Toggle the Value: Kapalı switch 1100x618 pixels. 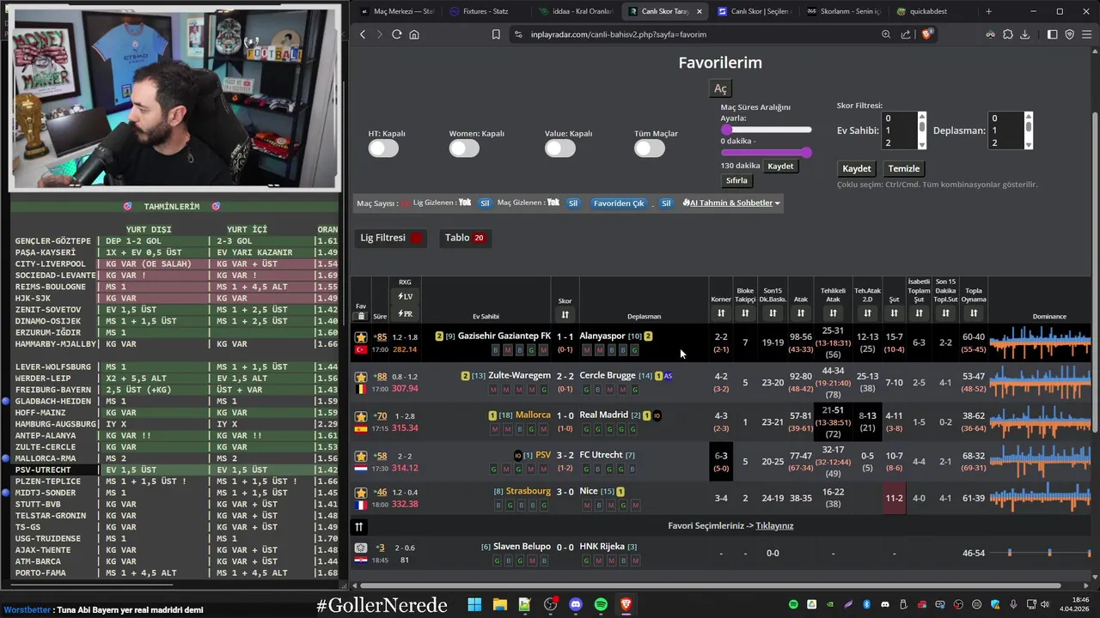560,148
